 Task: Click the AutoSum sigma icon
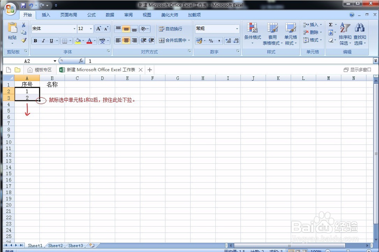point(330,25)
